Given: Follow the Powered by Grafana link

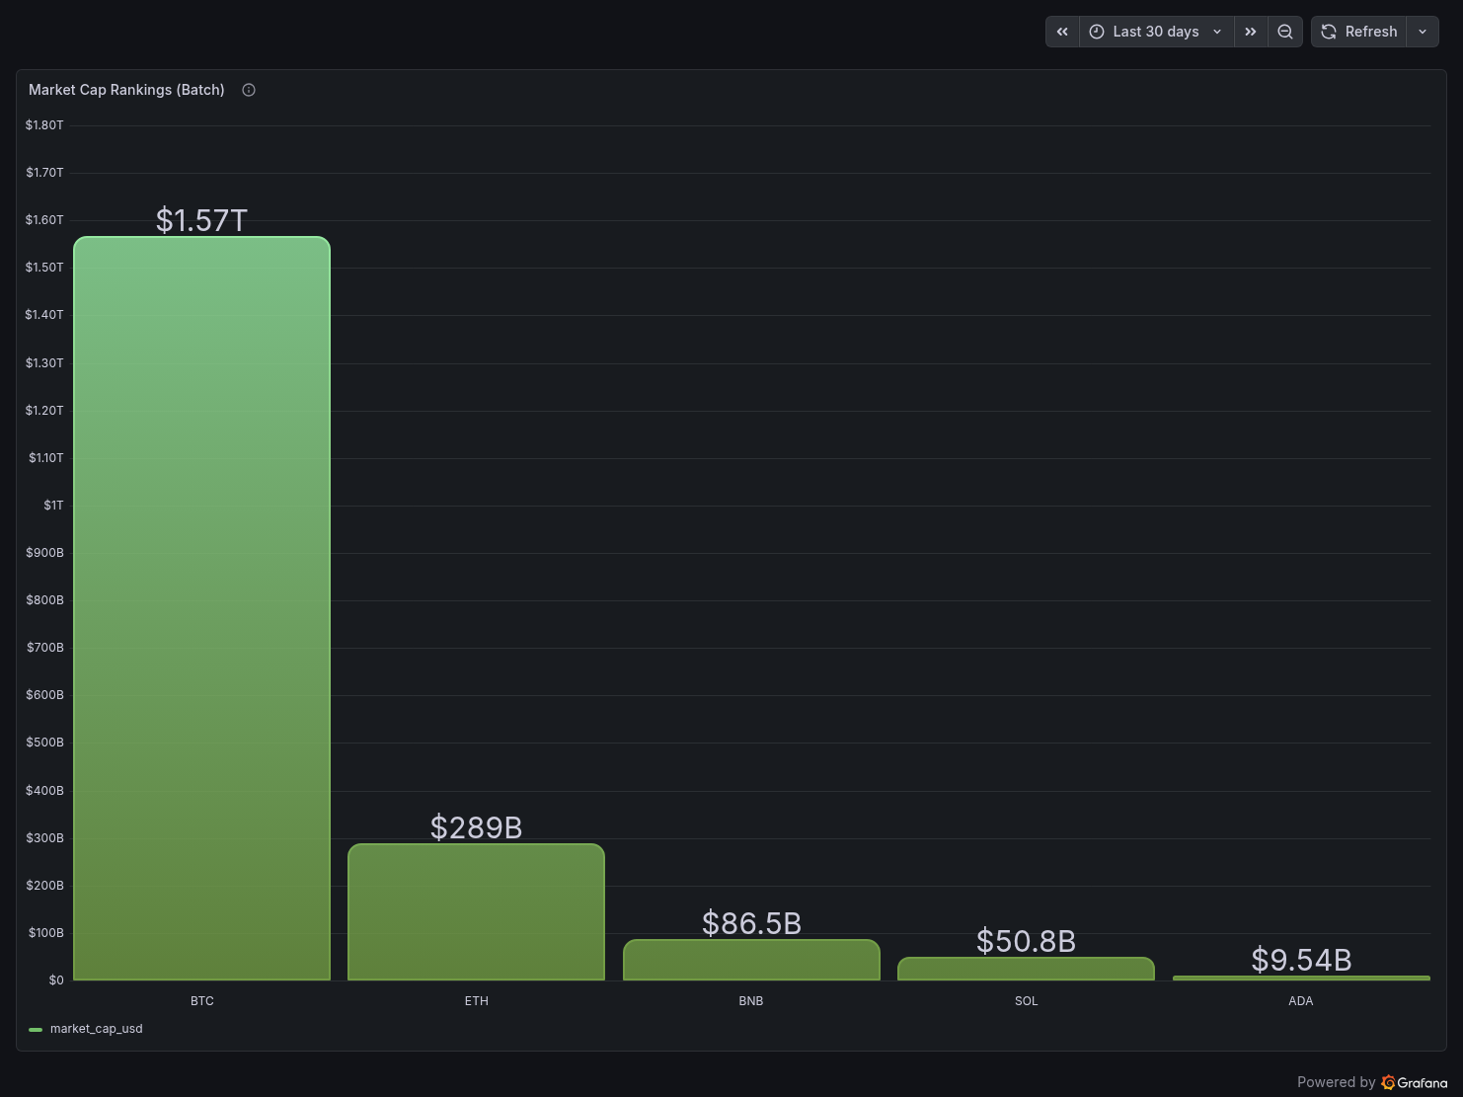Looking at the screenshot, I should tap(1372, 1082).
